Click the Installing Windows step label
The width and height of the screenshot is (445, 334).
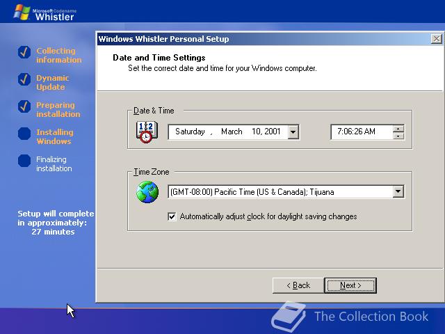(x=54, y=136)
